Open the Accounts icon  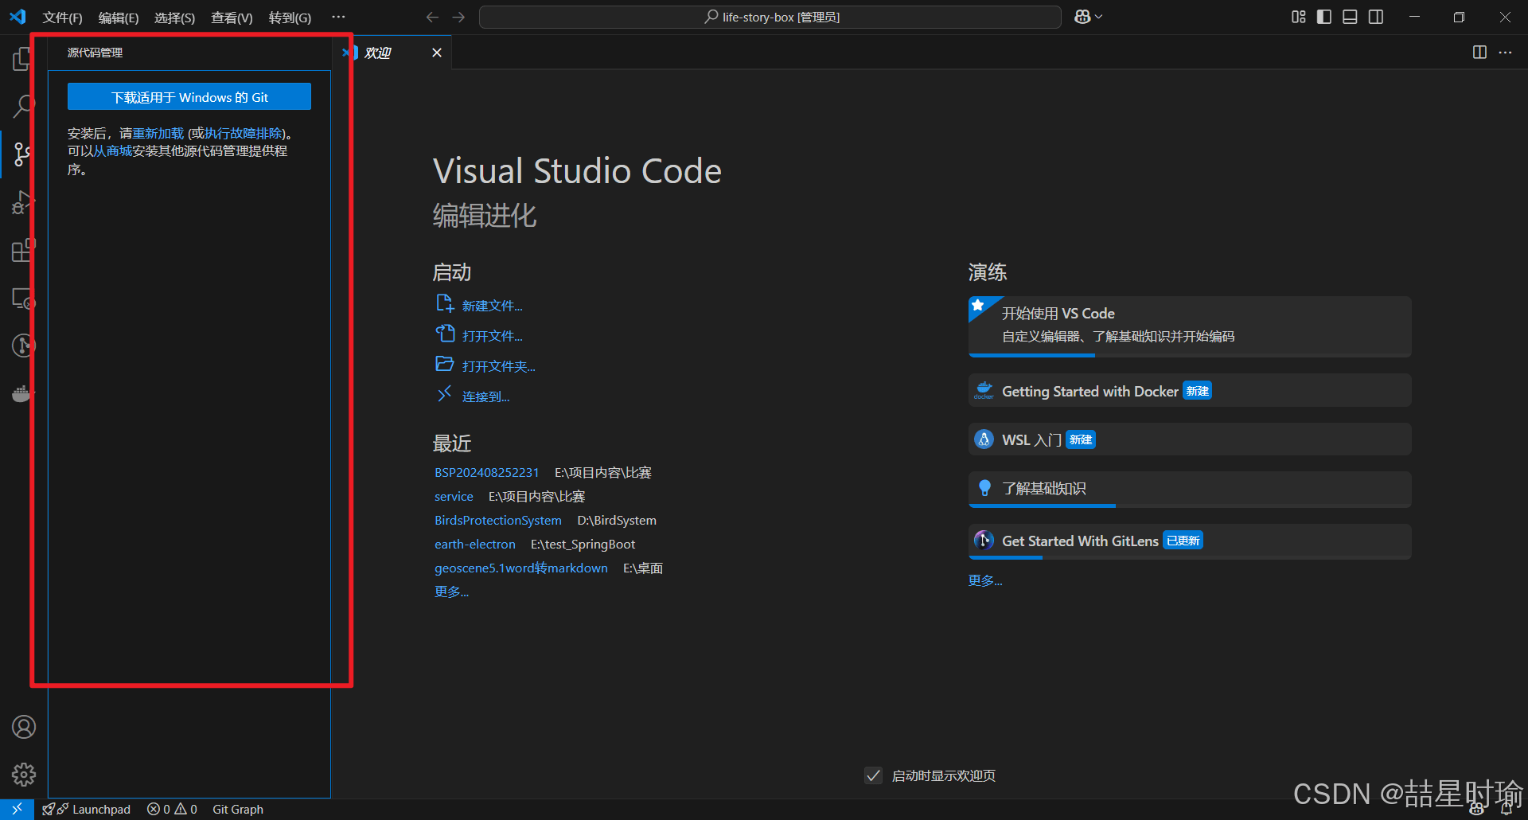point(24,727)
